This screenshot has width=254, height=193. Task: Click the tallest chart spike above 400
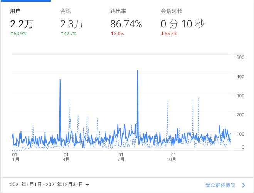point(138,72)
